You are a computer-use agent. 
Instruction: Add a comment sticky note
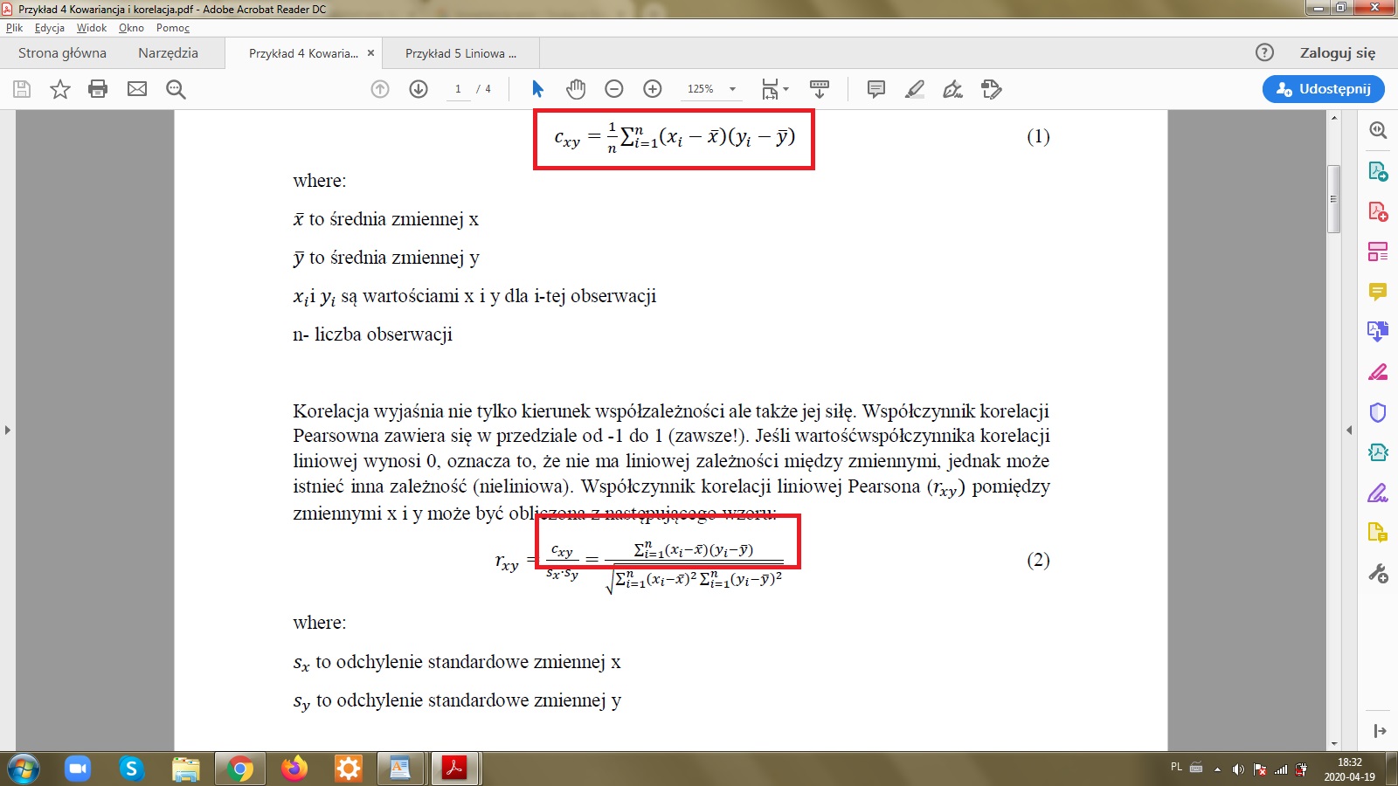pos(876,89)
